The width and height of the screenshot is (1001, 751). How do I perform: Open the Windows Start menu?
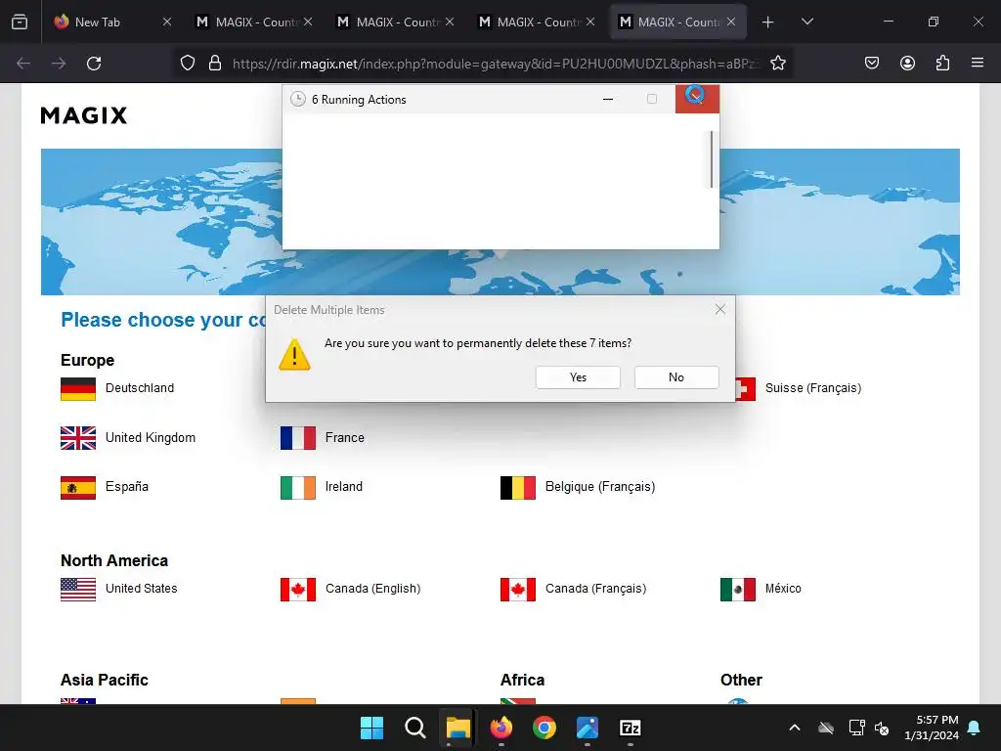[371, 728]
